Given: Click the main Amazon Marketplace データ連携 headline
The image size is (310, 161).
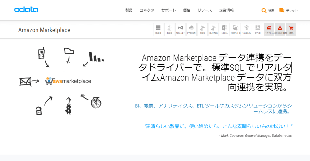Looking at the screenshot, I should [x=215, y=73].
